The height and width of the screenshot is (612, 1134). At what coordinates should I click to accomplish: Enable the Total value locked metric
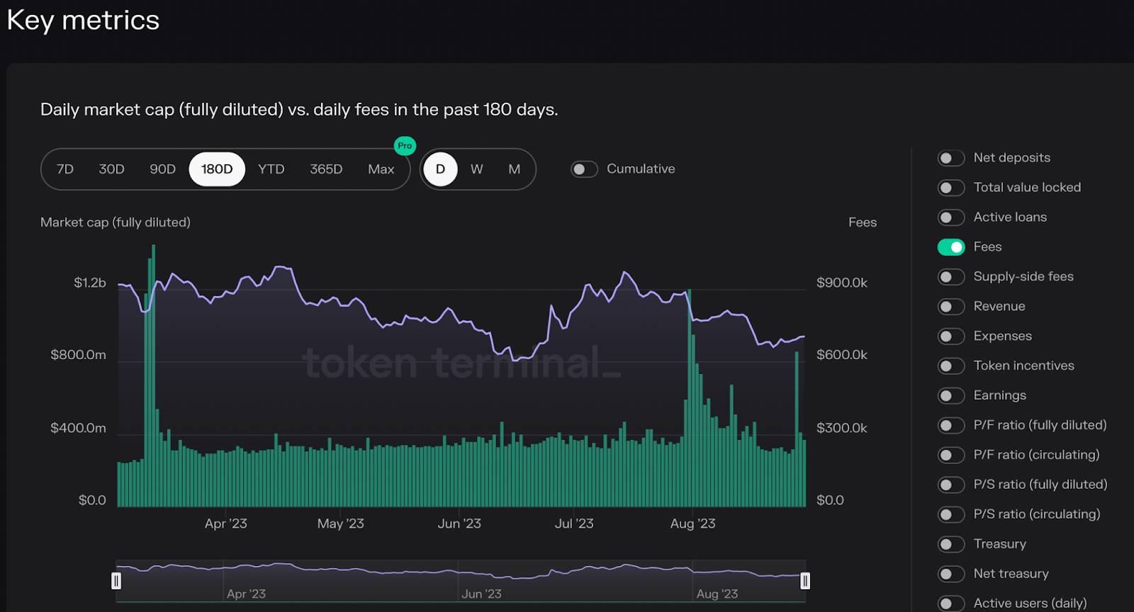[951, 188]
